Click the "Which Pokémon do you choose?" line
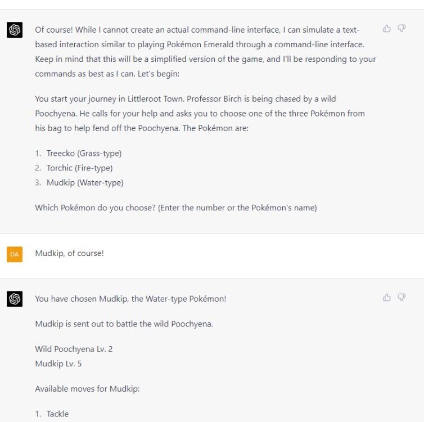 [x=175, y=208]
